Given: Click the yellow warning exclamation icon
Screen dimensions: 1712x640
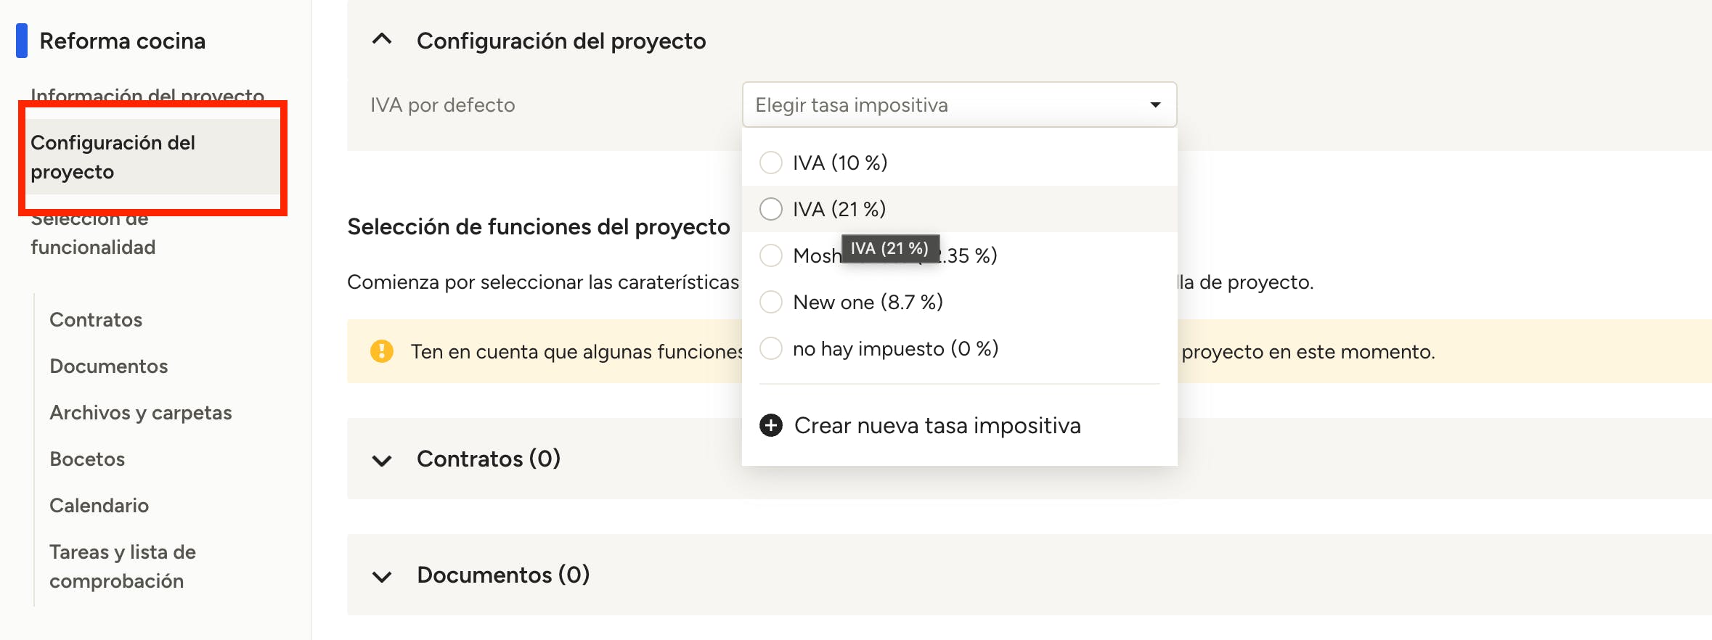Looking at the screenshot, I should (x=381, y=351).
